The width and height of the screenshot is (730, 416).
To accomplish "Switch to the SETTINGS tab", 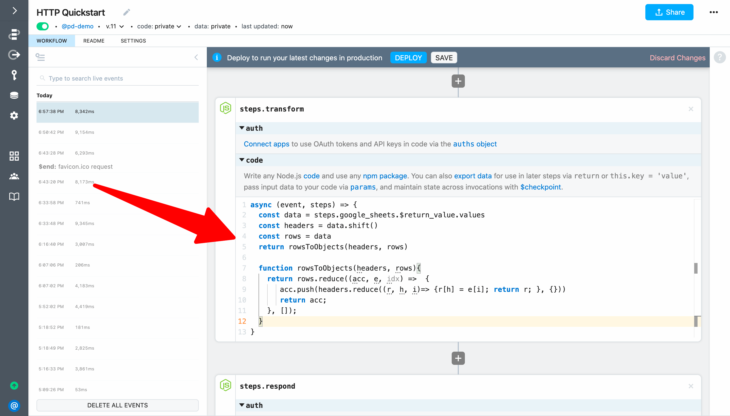I will pyautogui.click(x=133, y=41).
